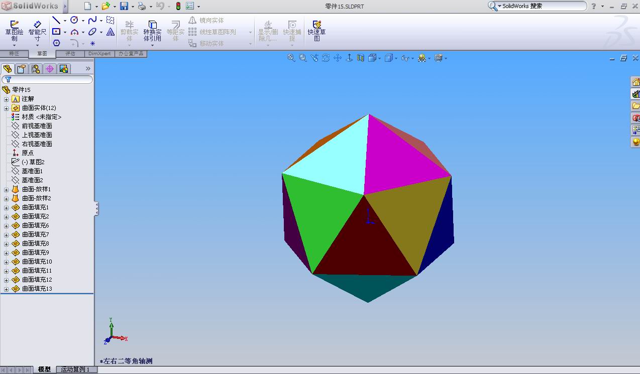Open the Display Style dropdown arrow
The width and height of the screenshot is (640, 374).
[x=396, y=58]
